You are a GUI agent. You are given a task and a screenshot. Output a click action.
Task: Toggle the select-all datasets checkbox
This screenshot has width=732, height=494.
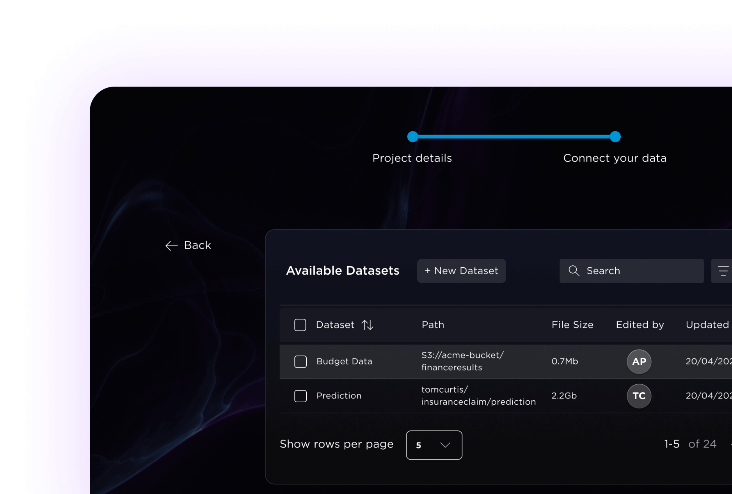coord(300,325)
